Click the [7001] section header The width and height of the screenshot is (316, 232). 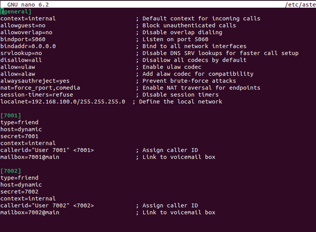[x=11, y=116]
